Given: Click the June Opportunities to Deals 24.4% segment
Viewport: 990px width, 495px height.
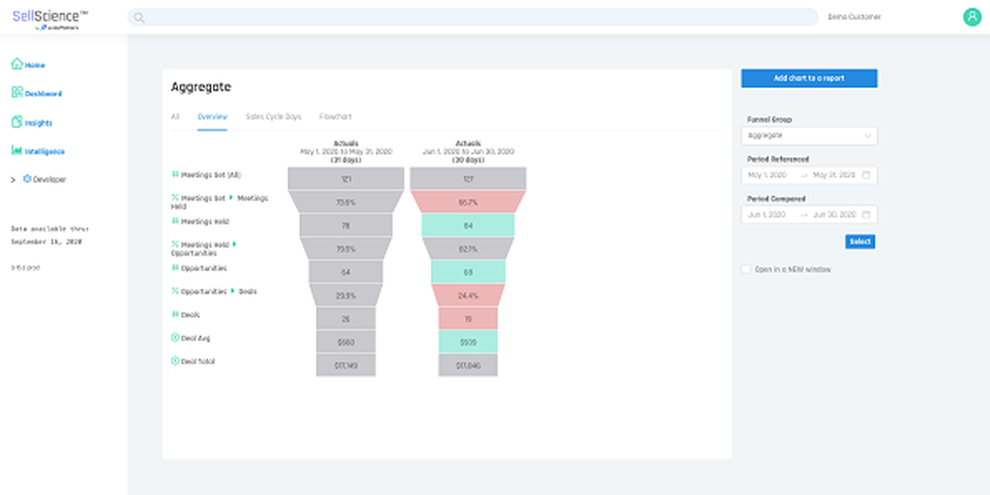Looking at the screenshot, I should point(468,295).
